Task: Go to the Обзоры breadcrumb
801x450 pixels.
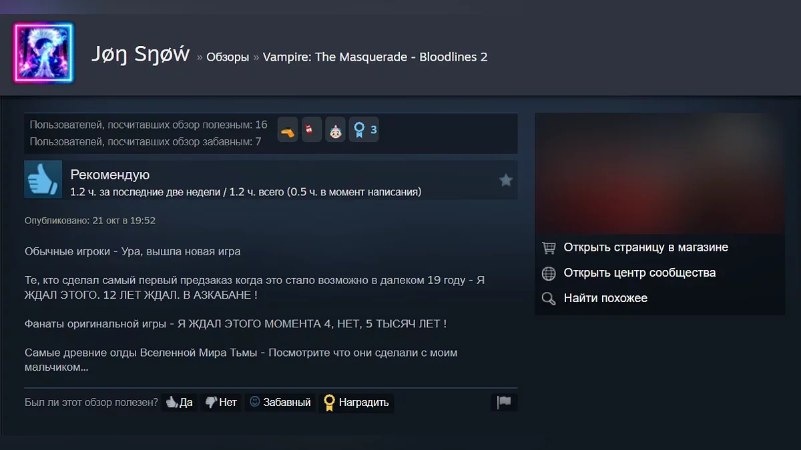Action: (228, 57)
